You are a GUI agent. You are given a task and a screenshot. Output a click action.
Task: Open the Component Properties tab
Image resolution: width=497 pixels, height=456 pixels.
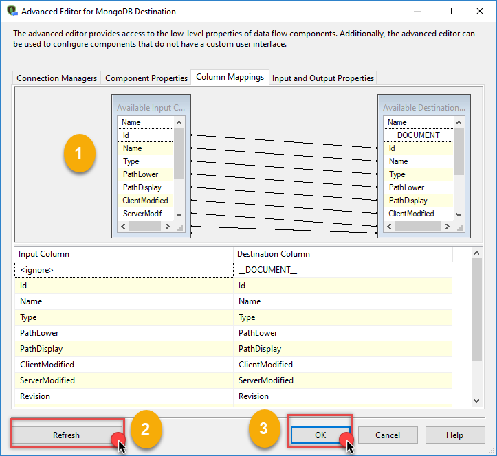tap(146, 78)
